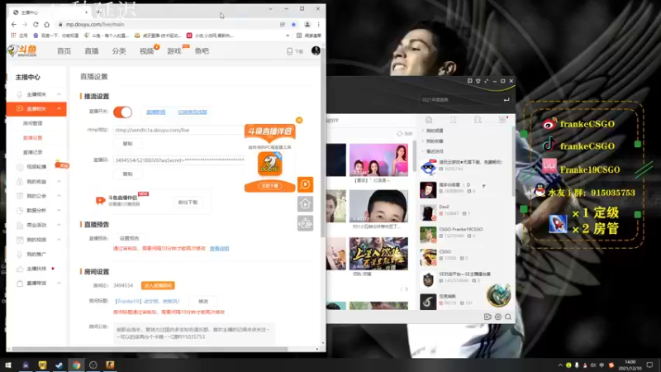
Task: Open the grid apps tab in YY window
Action: (x=502, y=120)
